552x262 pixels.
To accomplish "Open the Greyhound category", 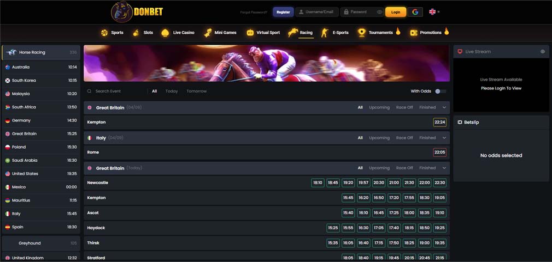I will point(41,243).
